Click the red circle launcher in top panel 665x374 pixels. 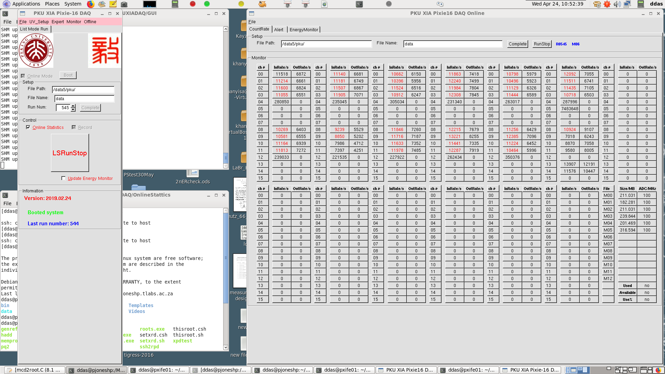pyautogui.click(x=193, y=4)
